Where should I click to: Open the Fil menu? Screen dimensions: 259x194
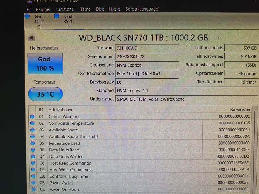click(29, 9)
